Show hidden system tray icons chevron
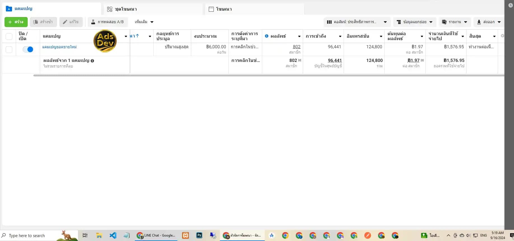514x241 pixels. point(448,236)
